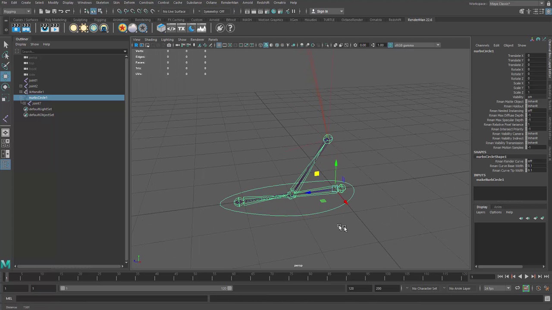Click the single perspective view layout icon
552x310 pixels.
[6, 133]
